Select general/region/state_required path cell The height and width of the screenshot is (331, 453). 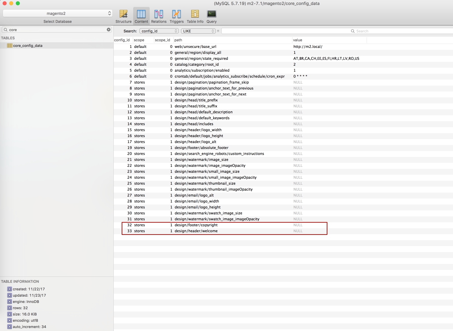[201, 58]
